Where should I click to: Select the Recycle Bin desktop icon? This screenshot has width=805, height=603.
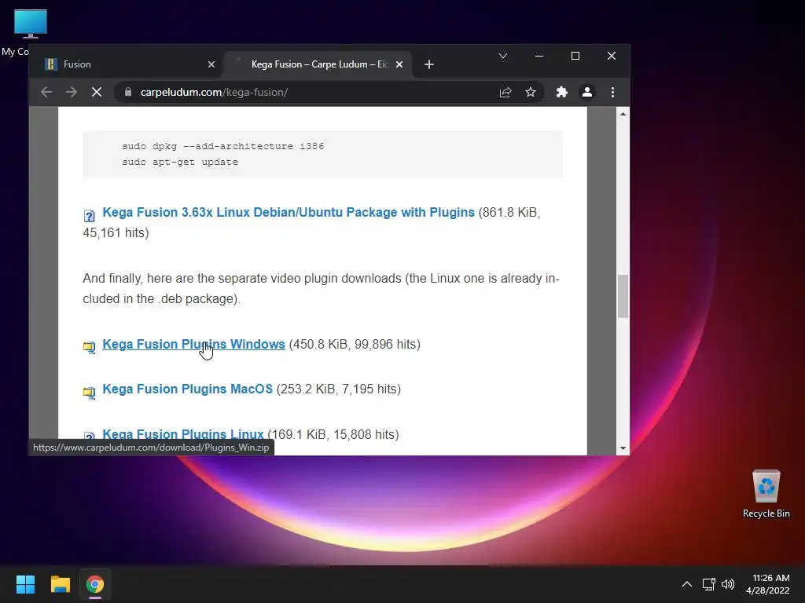click(766, 495)
